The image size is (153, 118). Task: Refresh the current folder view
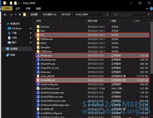(107, 15)
